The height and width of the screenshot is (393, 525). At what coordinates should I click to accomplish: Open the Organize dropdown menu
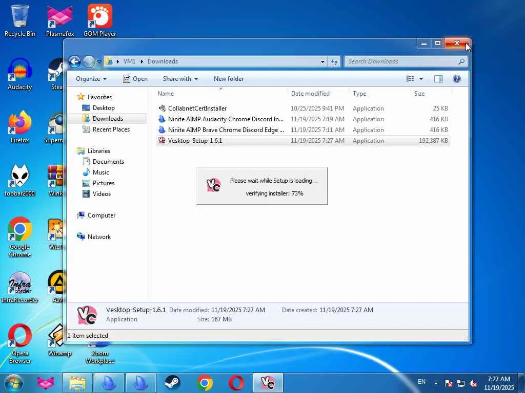[91, 79]
